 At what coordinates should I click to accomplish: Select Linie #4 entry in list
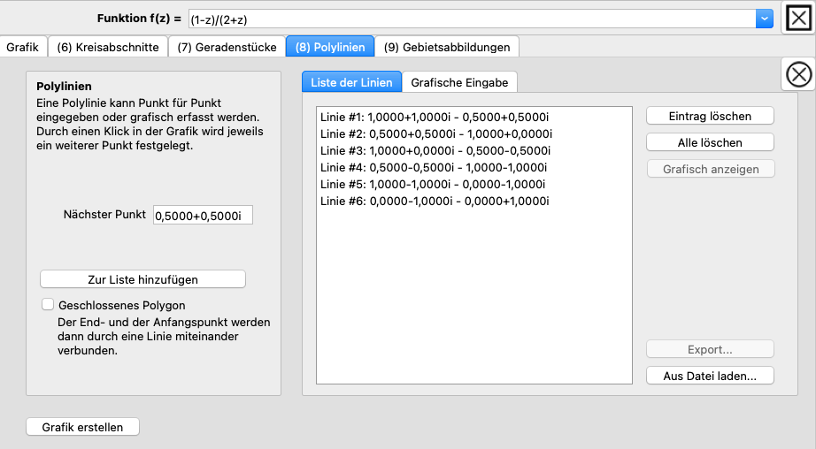click(434, 167)
